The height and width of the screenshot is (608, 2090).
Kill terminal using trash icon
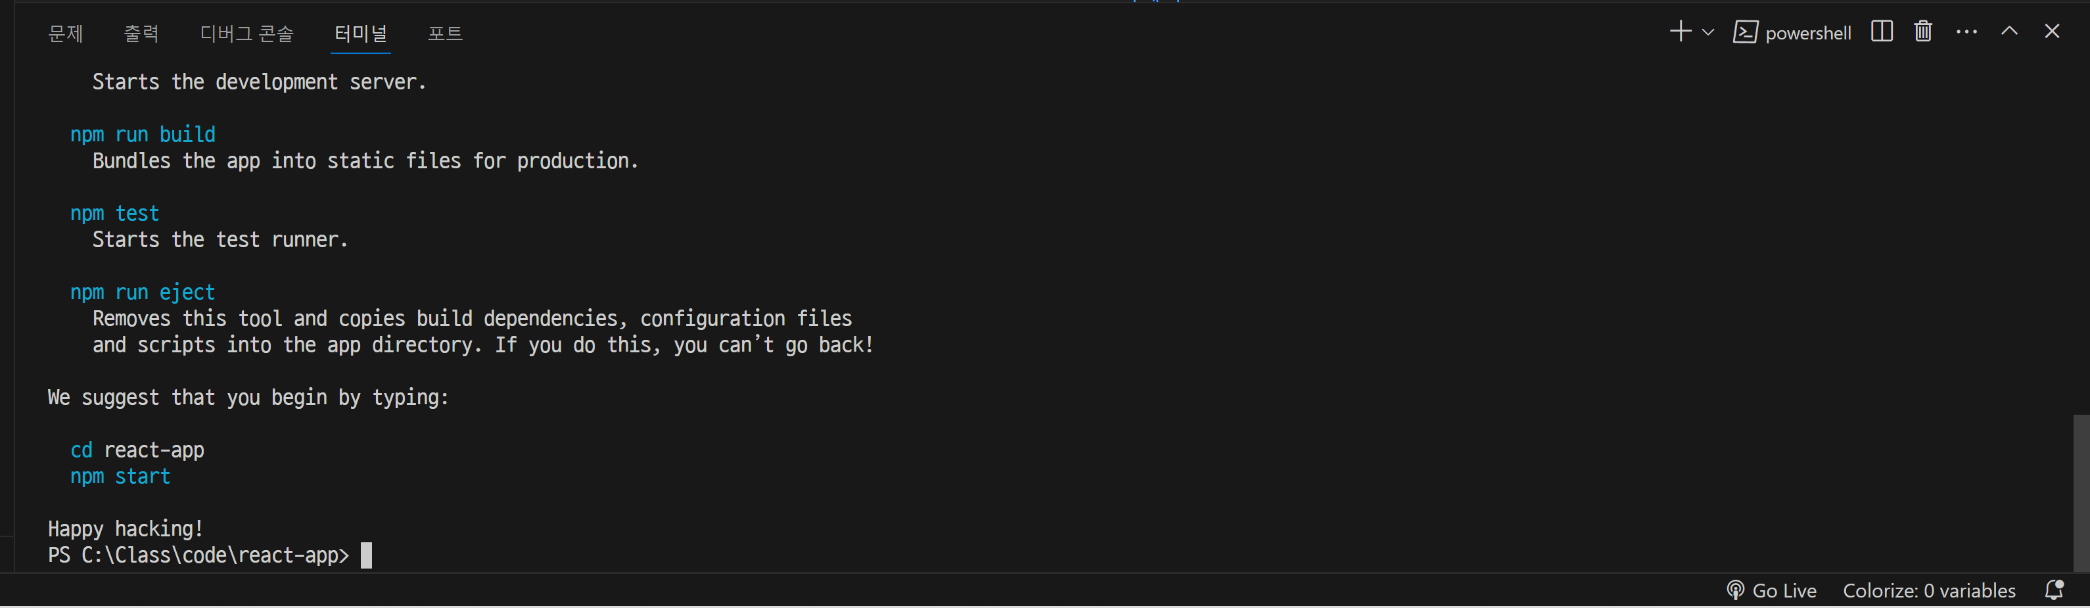point(1923,32)
